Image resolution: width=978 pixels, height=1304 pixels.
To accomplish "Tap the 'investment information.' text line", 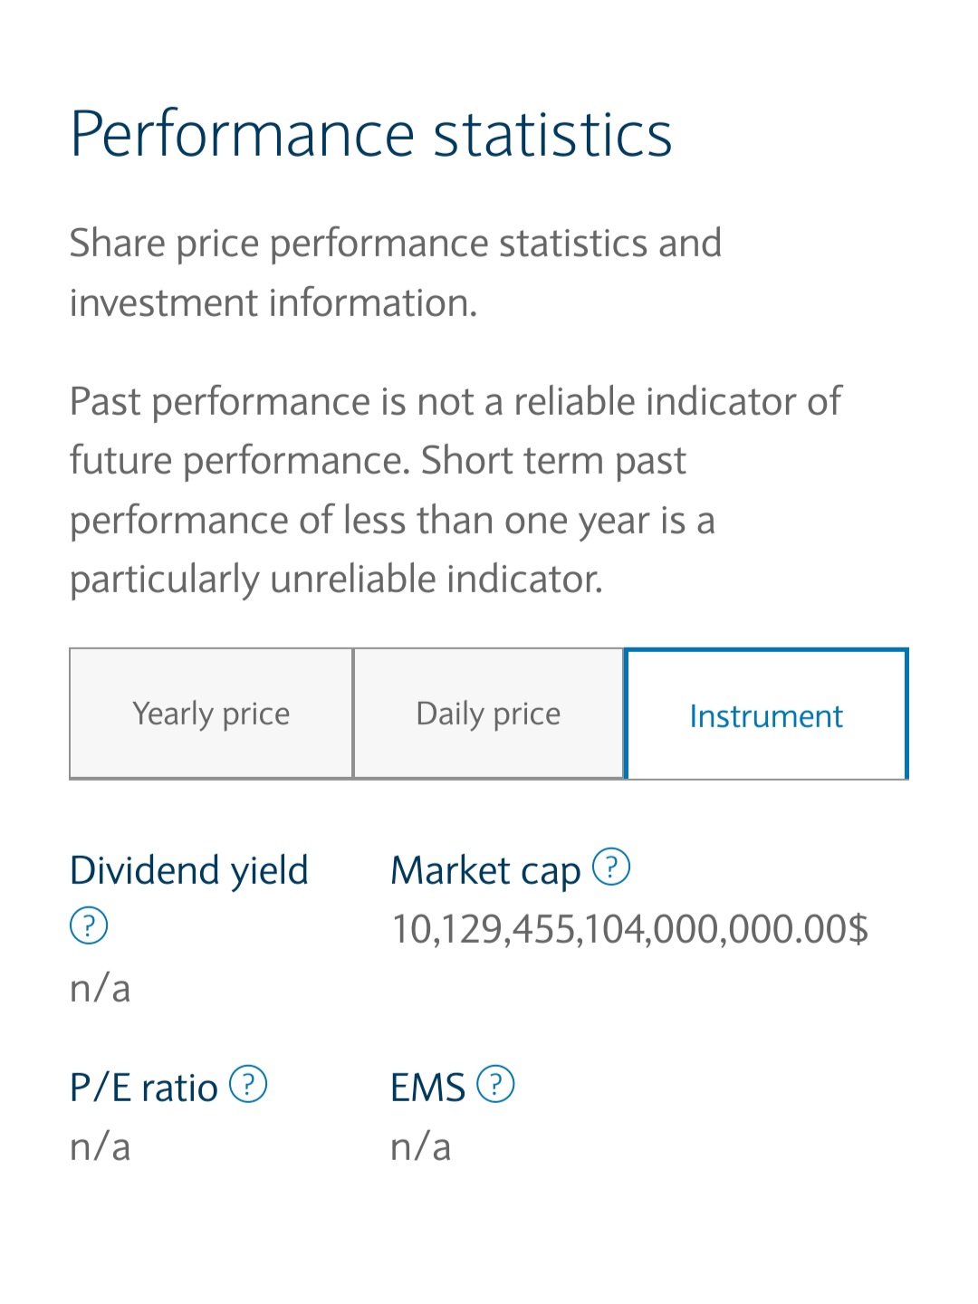I will click(273, 302).
